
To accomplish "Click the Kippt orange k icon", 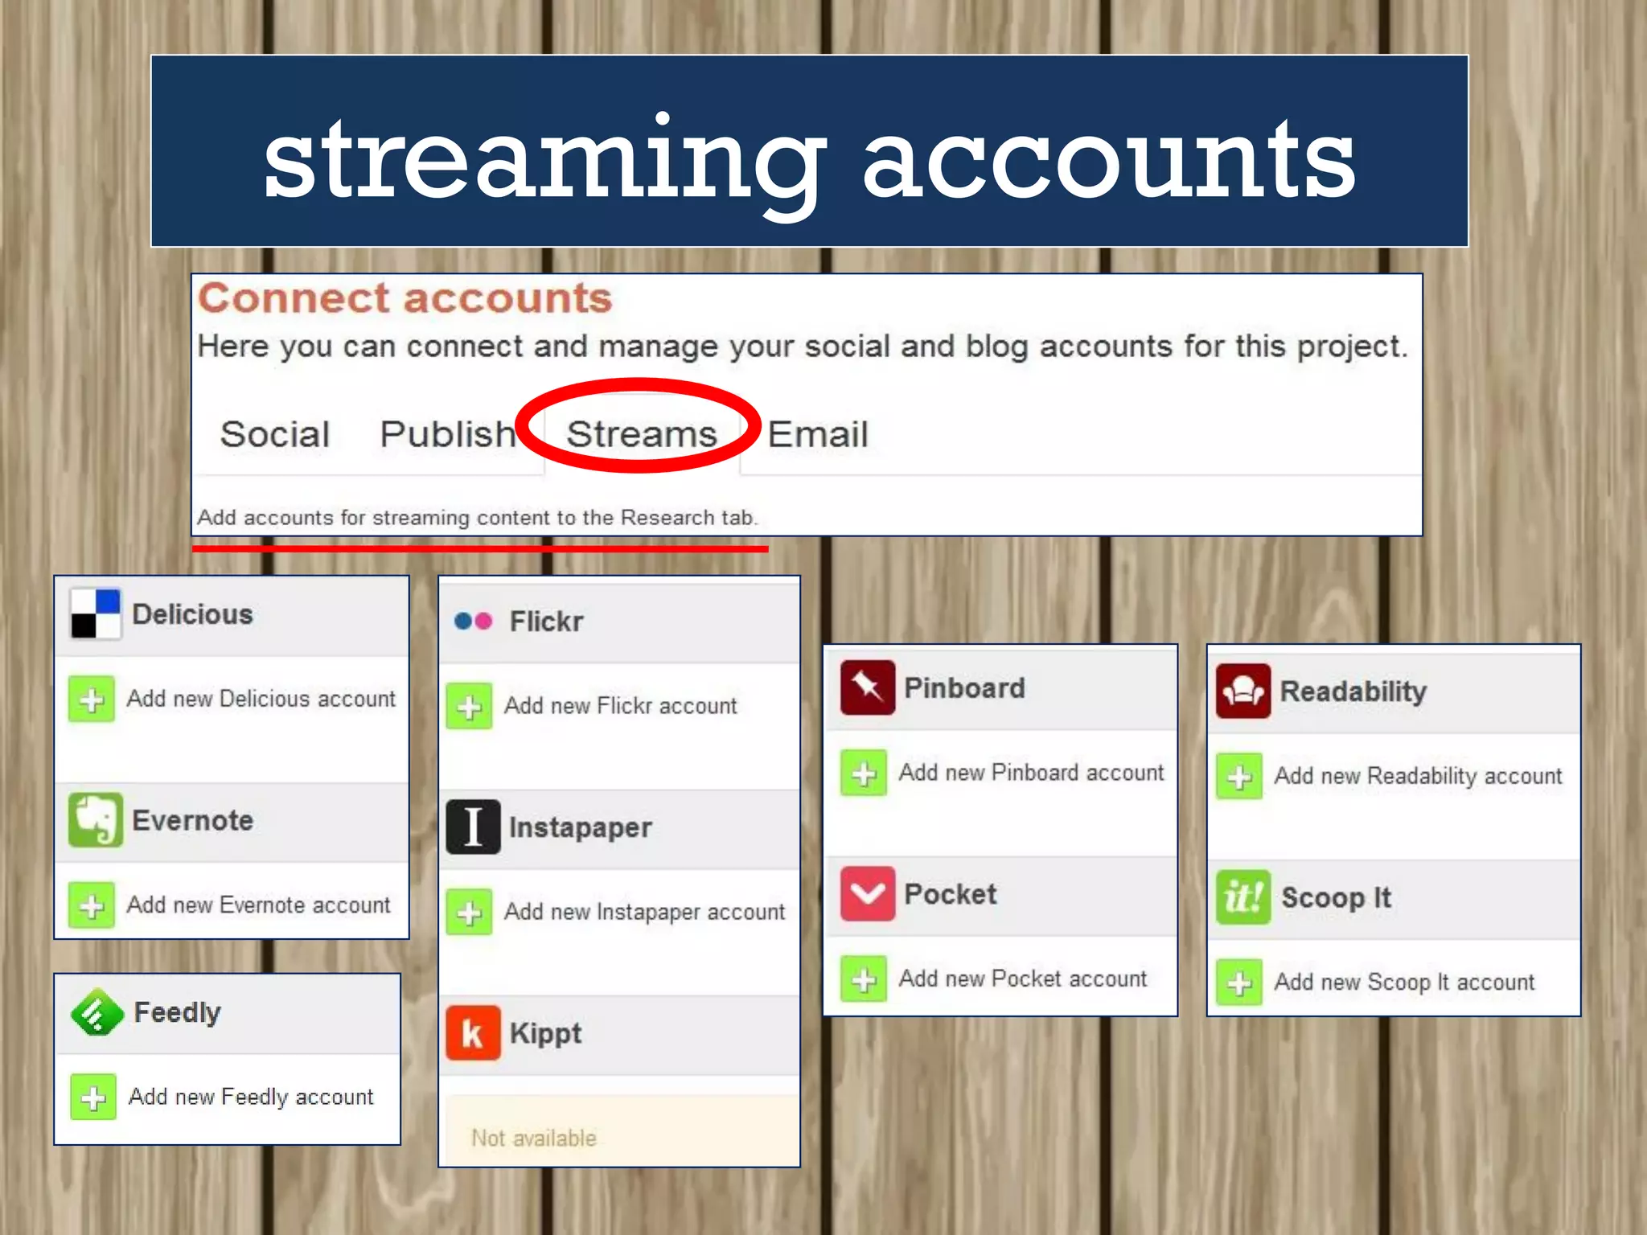I will click(x=474, y=1033).
